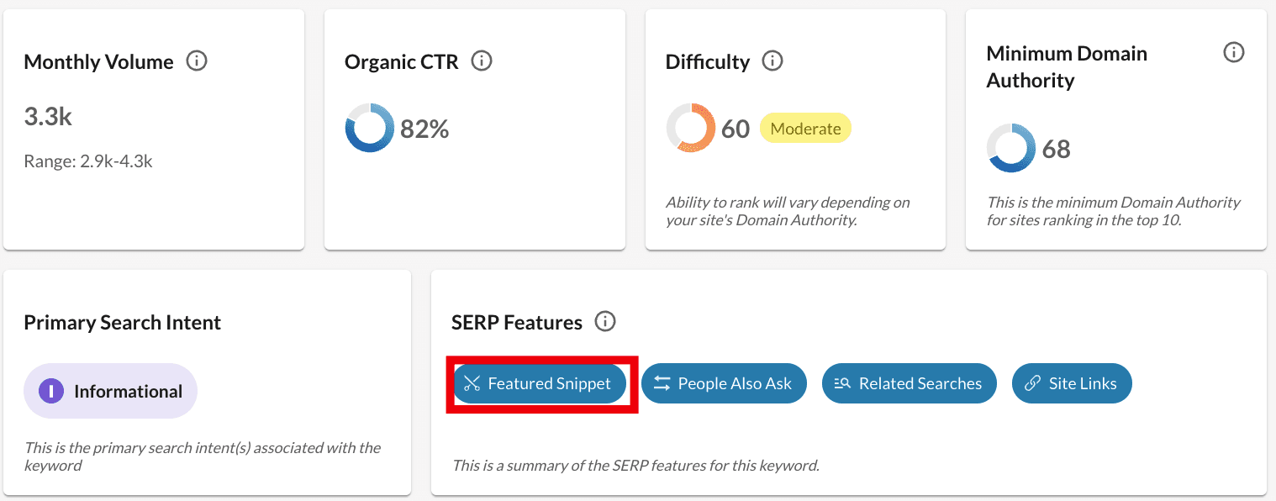Image resolution: width=1276 pixels, height=501 pixels.
Task: Click the swap arrows icon on People Also Ask
Action: point(662,383)
